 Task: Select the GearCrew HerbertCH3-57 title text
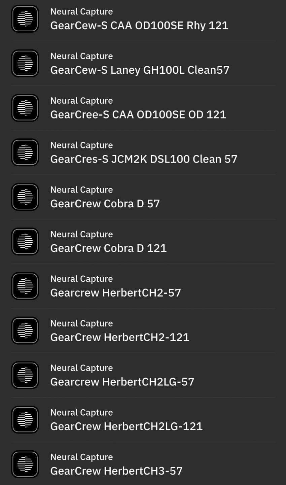click(x=116, y=471)
